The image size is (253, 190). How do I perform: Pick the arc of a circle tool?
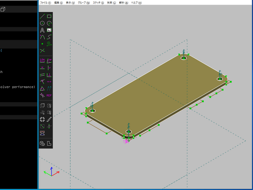click(49, 23)
